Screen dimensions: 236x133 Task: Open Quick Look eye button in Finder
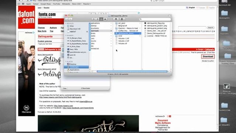(116, 19)
